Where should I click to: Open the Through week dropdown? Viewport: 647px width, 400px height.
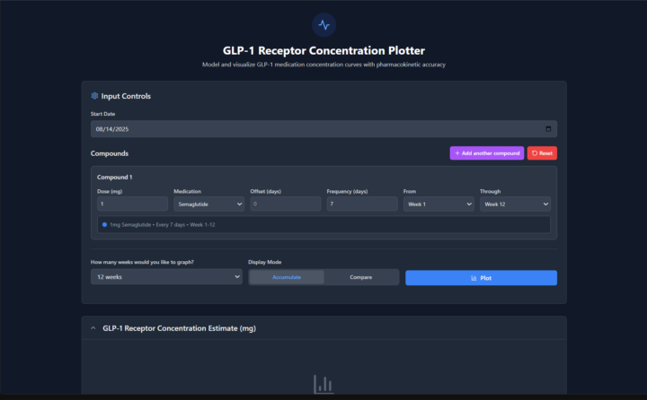click(515, 204)
